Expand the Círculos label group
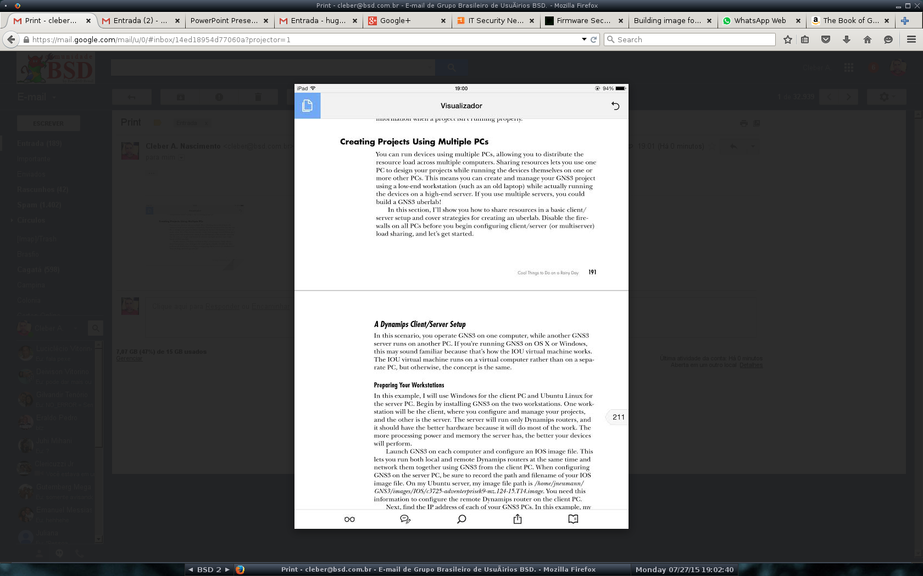This screenshot has width=923, height=576. pyautogui.click(x=12, y=221)
